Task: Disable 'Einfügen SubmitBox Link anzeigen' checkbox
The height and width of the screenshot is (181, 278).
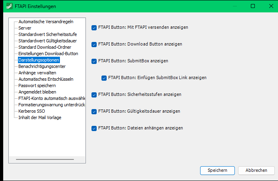Action: pos(104,78)
